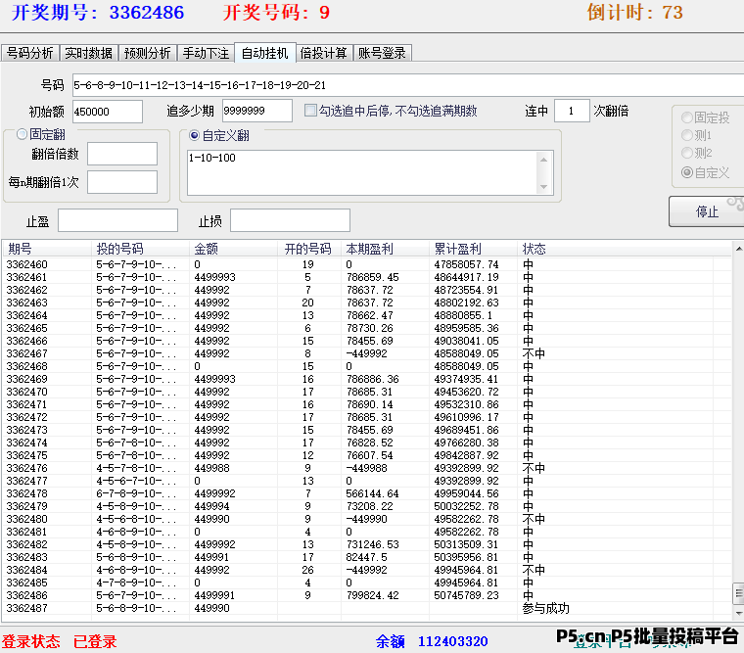Image resolution: width=744 pixels, height=653 pixels.
Task: Select the 固定翻 radio button
Action: coord(22,135)
